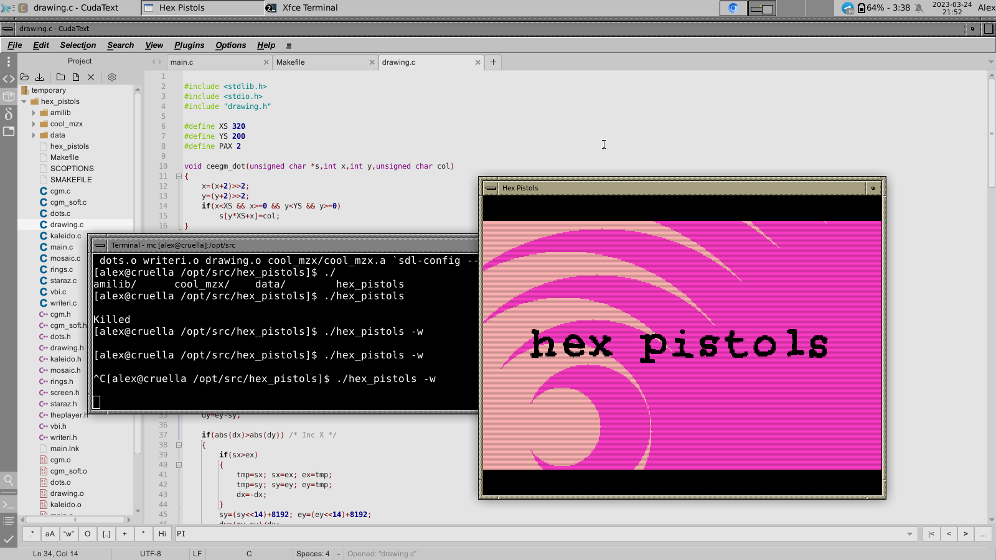The image size is (996, 560).
Task: Toggle regex search option
Action: click(x=32, y=534)
